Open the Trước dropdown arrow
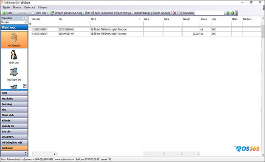 14,13
